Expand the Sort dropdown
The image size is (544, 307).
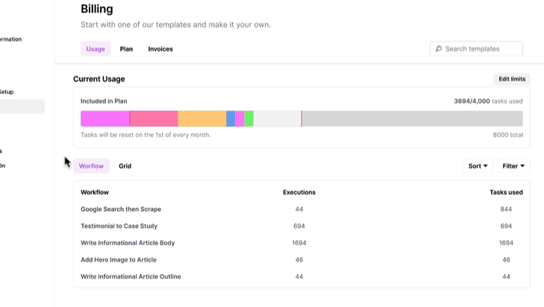pyautogui.click(x=478, y=166)
